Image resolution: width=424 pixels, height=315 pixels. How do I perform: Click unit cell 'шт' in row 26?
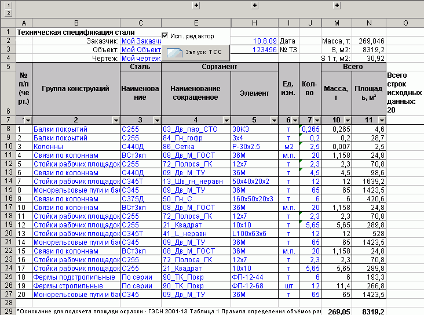pyautogui.click(x=288, y=286)
